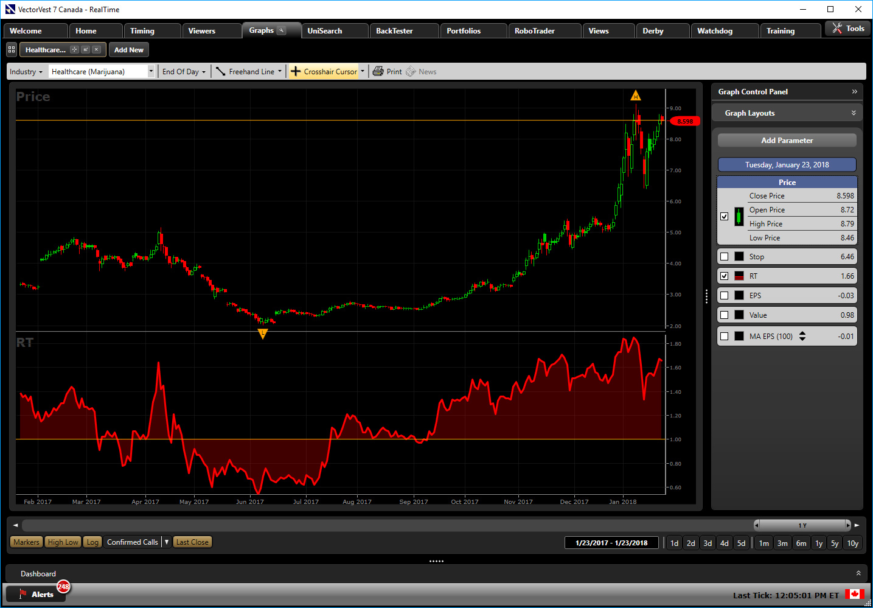Click the wrench icon on Graphs tab

click(282, 30)
